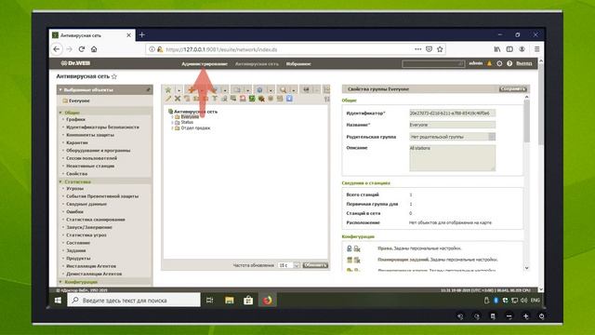Click the Сохранить button in group properties
595x335 pixels.
(x=513, y=89)
